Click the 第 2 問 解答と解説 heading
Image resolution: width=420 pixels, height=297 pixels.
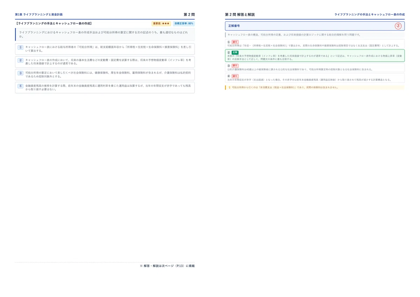pyautogui.click(x=240, y=15)
